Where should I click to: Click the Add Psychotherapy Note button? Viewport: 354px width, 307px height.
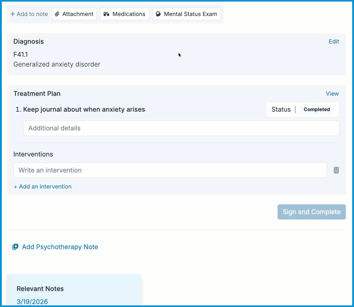pyautogui.click(x=55, y=247)
